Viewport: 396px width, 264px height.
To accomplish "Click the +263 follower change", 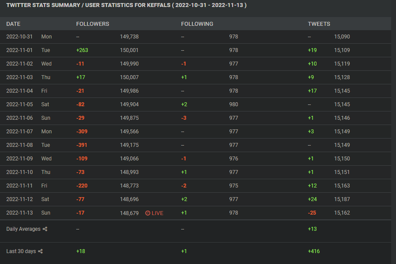I will [x=82, y=50].
